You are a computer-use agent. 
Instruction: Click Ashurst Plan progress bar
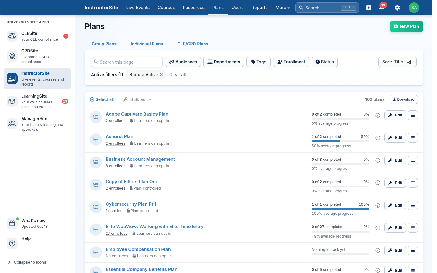[340, 141]
